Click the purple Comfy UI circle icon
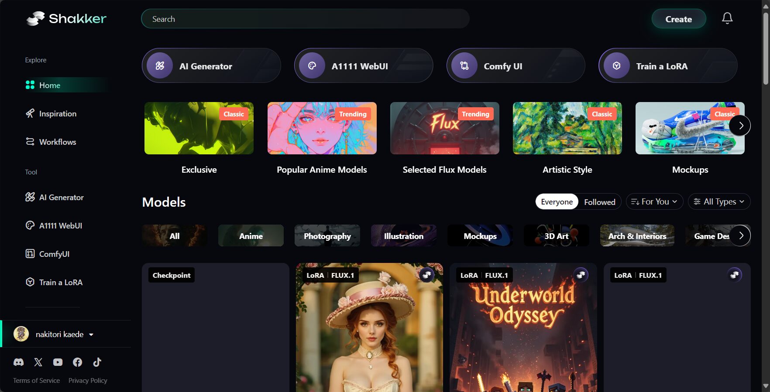 coord(464,66)
